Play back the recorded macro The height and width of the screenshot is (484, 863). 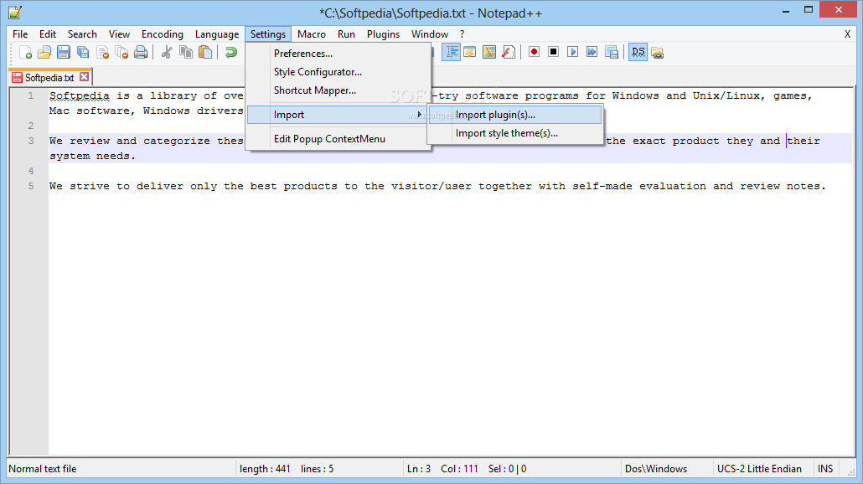tap(572, 52)
